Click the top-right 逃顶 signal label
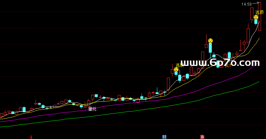 [x=259, y=12]
